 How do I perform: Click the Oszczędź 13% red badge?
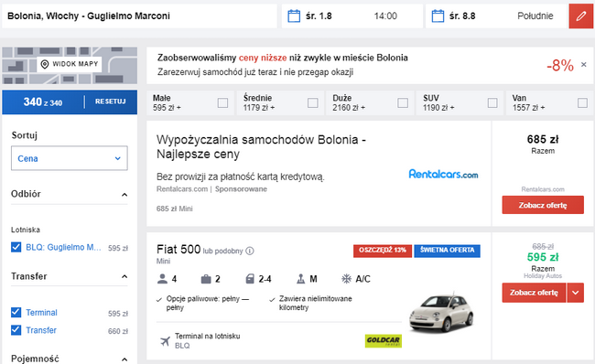click(383, 251)
